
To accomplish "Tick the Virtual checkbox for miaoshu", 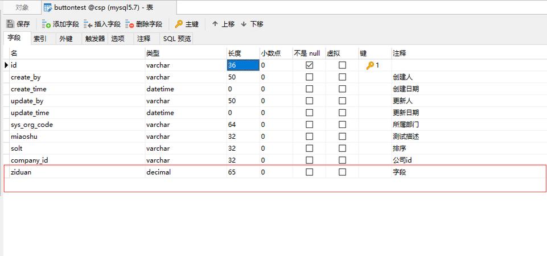I will (342, 137).
